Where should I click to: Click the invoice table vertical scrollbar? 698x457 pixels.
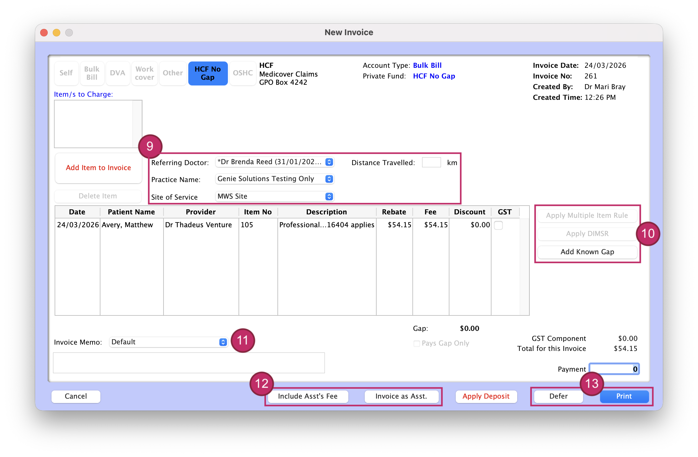524,267
